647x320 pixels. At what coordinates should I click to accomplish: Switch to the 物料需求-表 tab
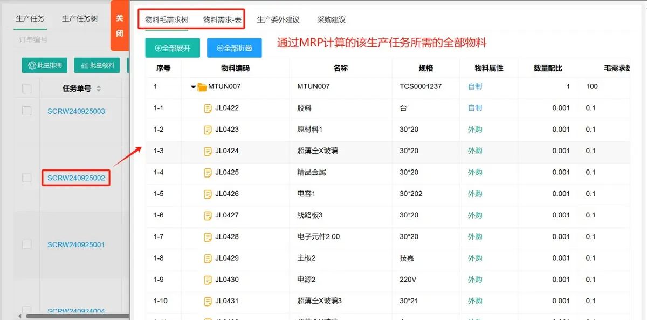click(222, 19)
